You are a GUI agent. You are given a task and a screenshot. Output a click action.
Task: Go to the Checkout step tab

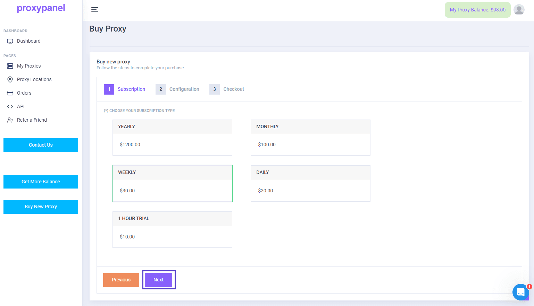(227, 89)
